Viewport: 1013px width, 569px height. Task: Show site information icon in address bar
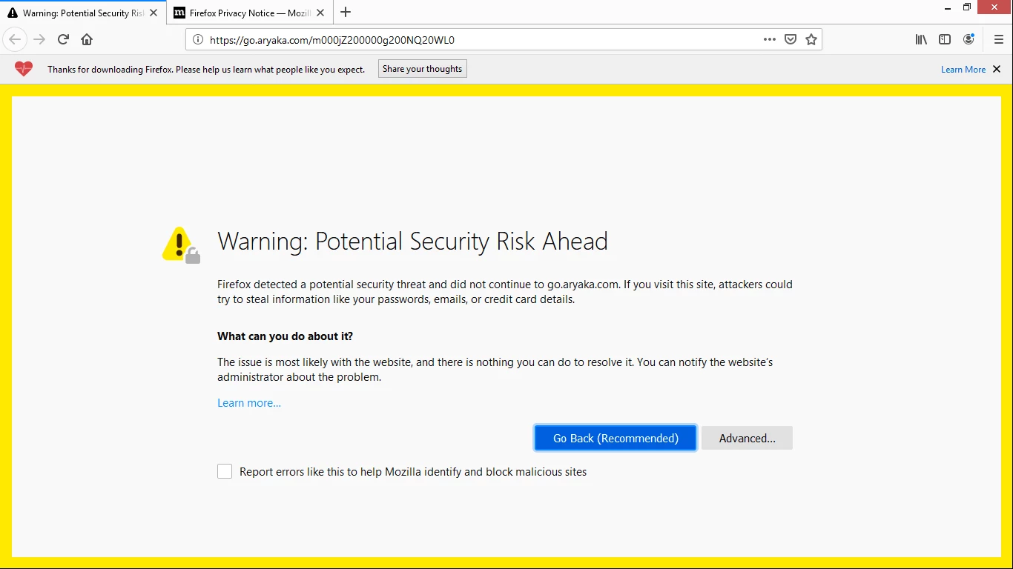coord(198,39)
